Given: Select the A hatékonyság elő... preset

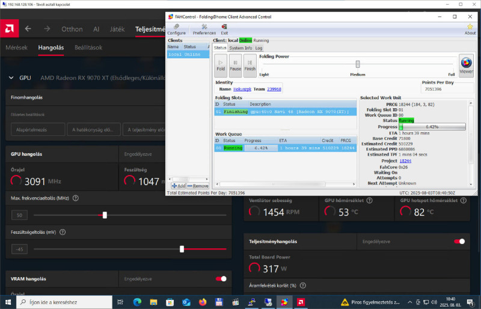Looking at the screenshot, I should tap(93, 129).
